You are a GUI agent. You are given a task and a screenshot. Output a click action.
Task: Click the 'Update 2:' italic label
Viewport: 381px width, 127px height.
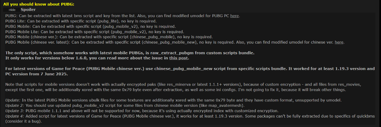coord(15,106)
